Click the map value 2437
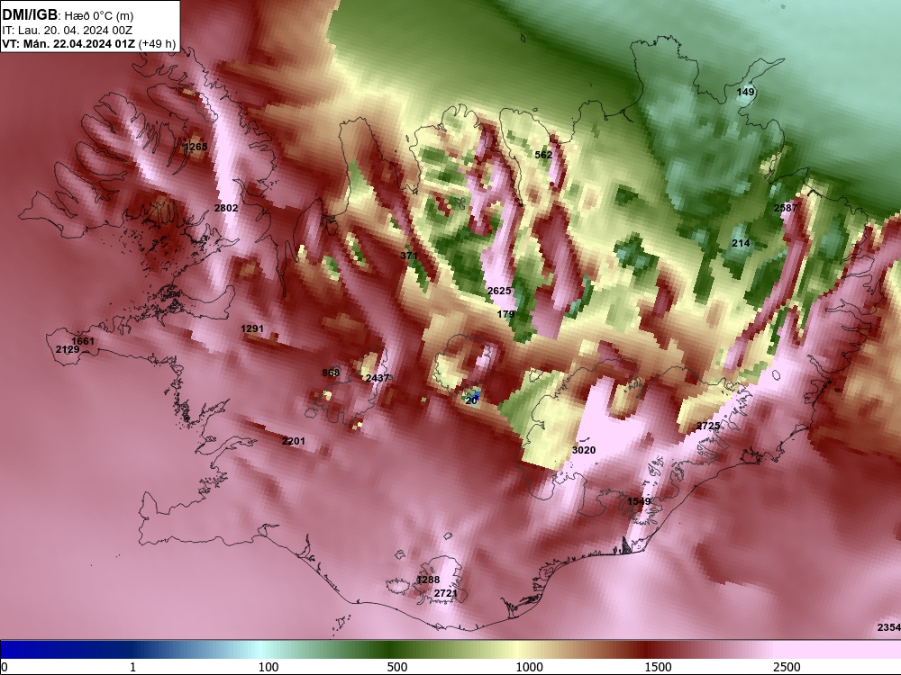901x675 pixels. click(x=378, y=378)
